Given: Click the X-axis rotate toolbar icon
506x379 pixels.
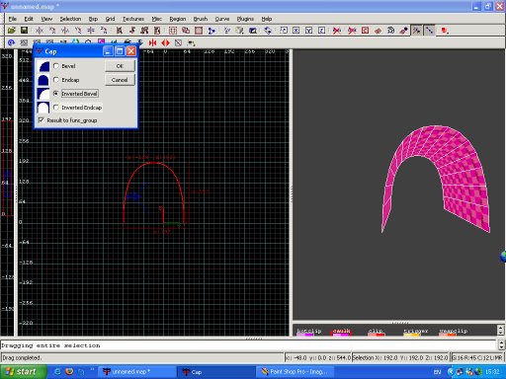Looking at the screenshot, I should point(52,31).
